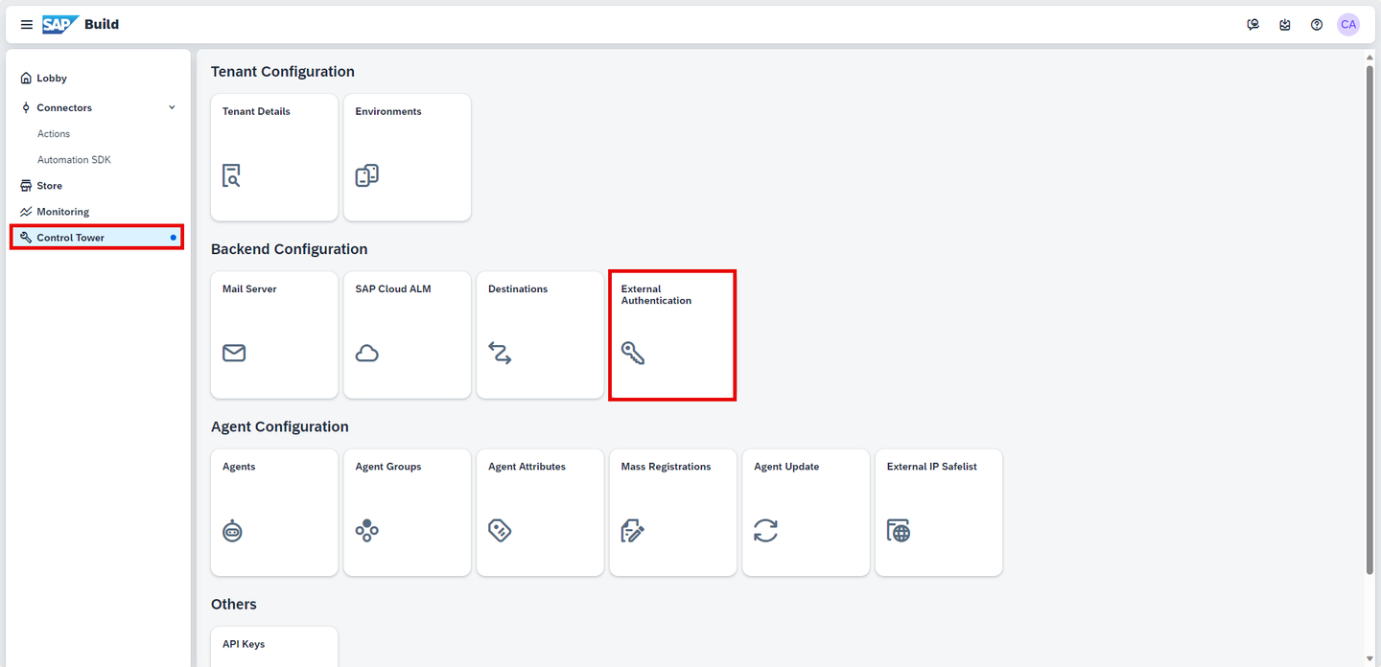The image size is (1381, 667).
Task: Click the vertical scrollbar thumb
Action: [1369, 319]
